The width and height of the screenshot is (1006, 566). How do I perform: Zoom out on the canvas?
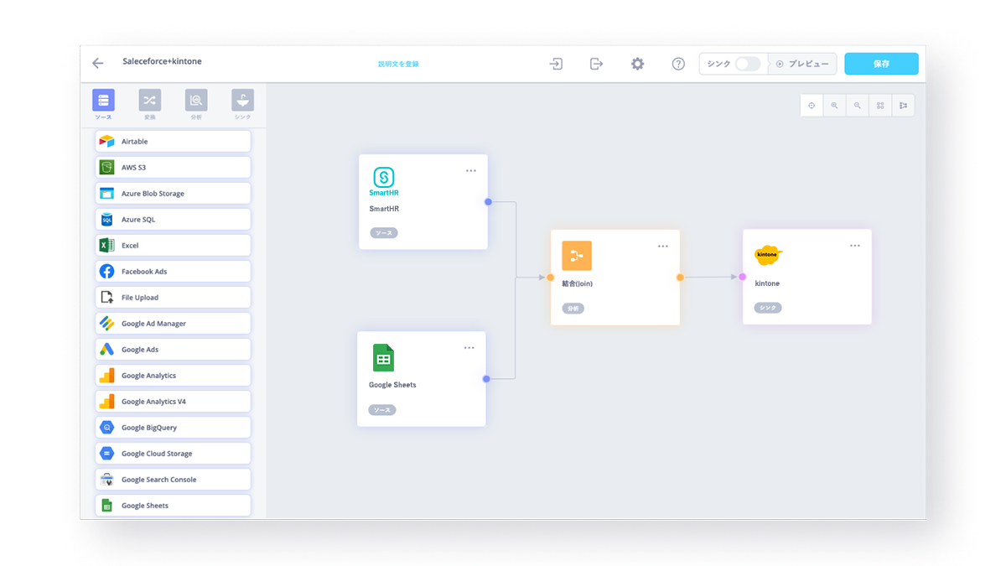(x=857, y=105)
